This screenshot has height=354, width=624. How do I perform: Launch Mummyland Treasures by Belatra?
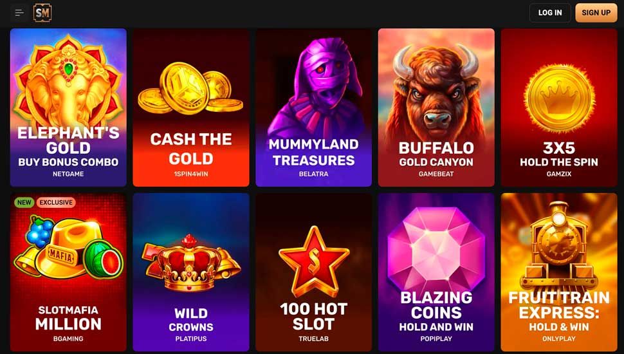313,107
